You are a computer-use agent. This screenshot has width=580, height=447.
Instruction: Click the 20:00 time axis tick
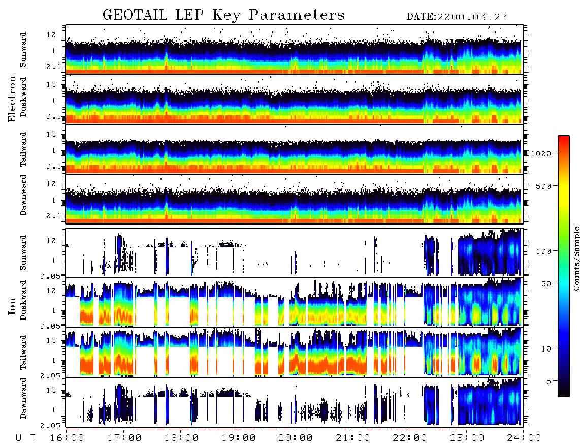296,438
